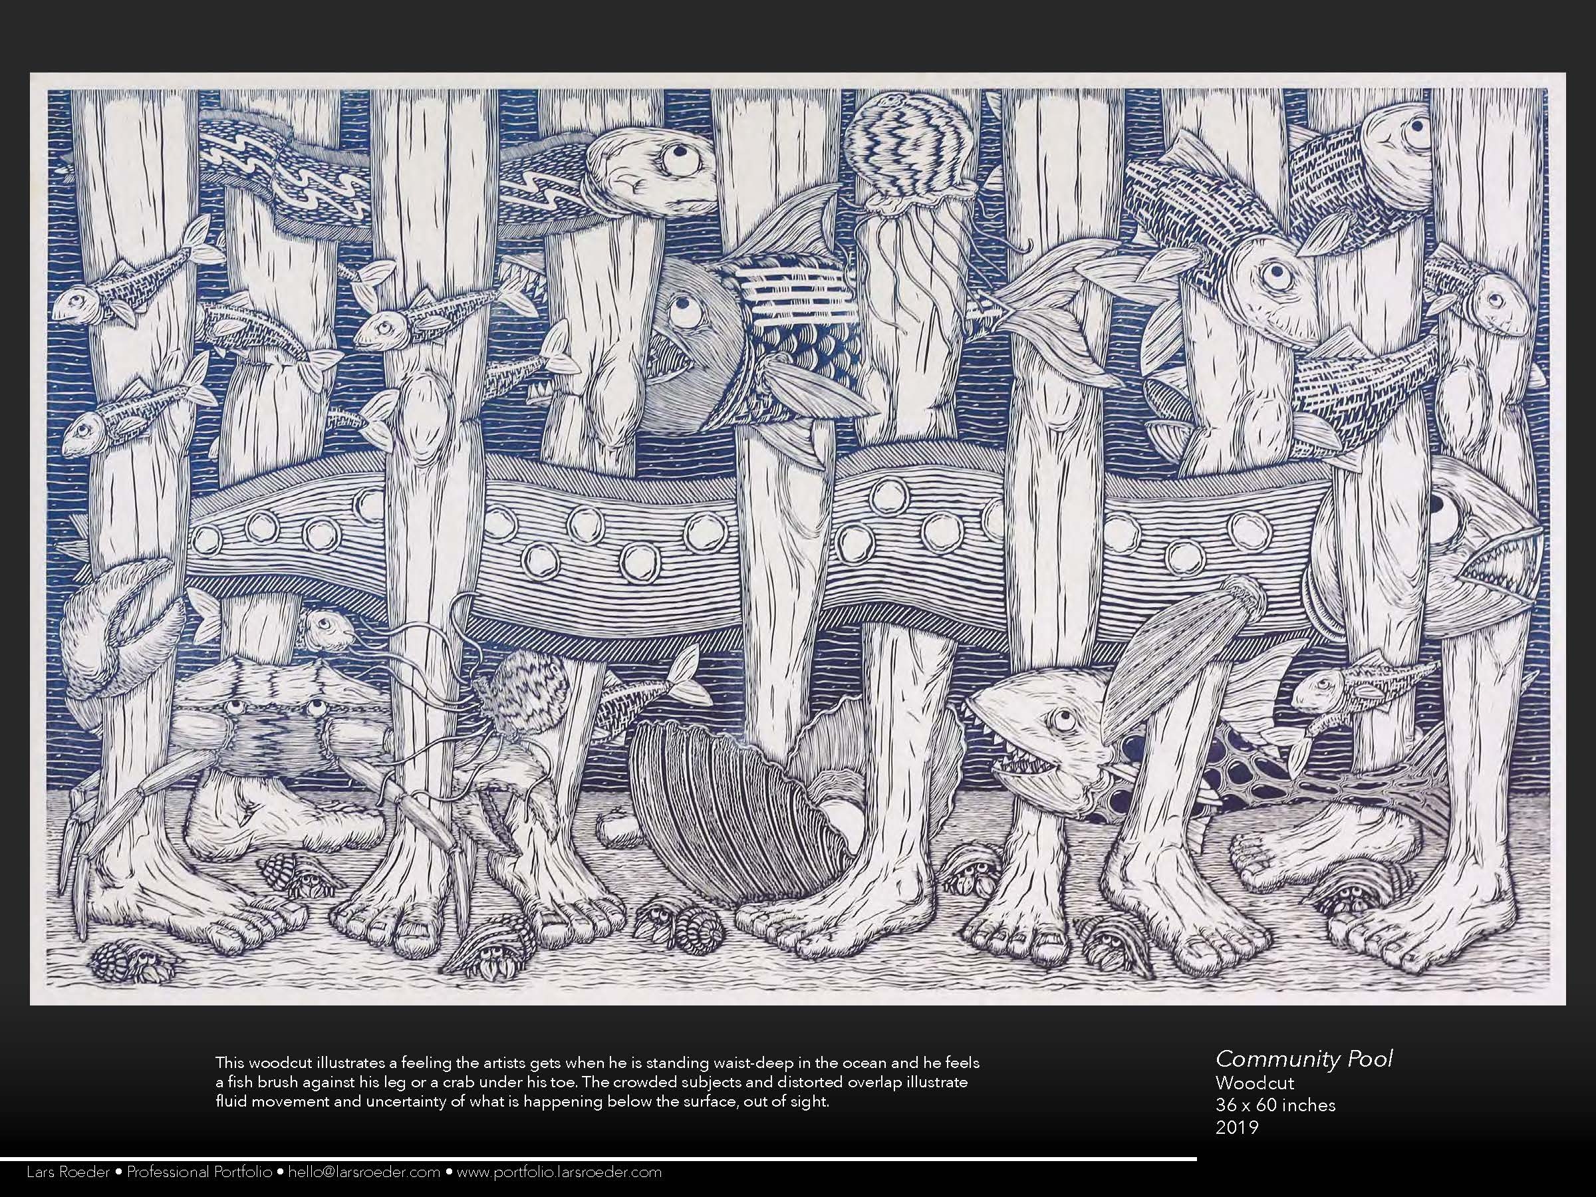
Task: Click the description line starting 'a fish brush against'
Action: [592, 1082]
